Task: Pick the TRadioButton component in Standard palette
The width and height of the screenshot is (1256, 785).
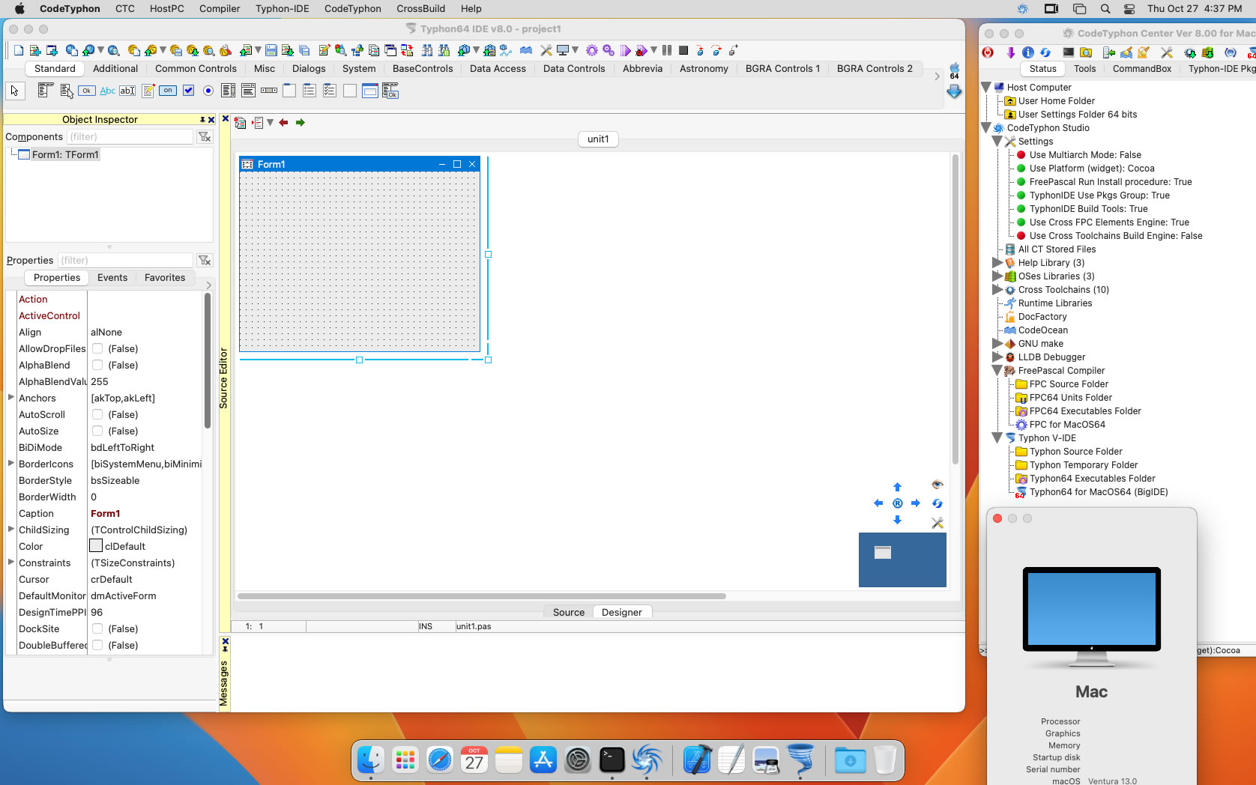Action: 208,91
